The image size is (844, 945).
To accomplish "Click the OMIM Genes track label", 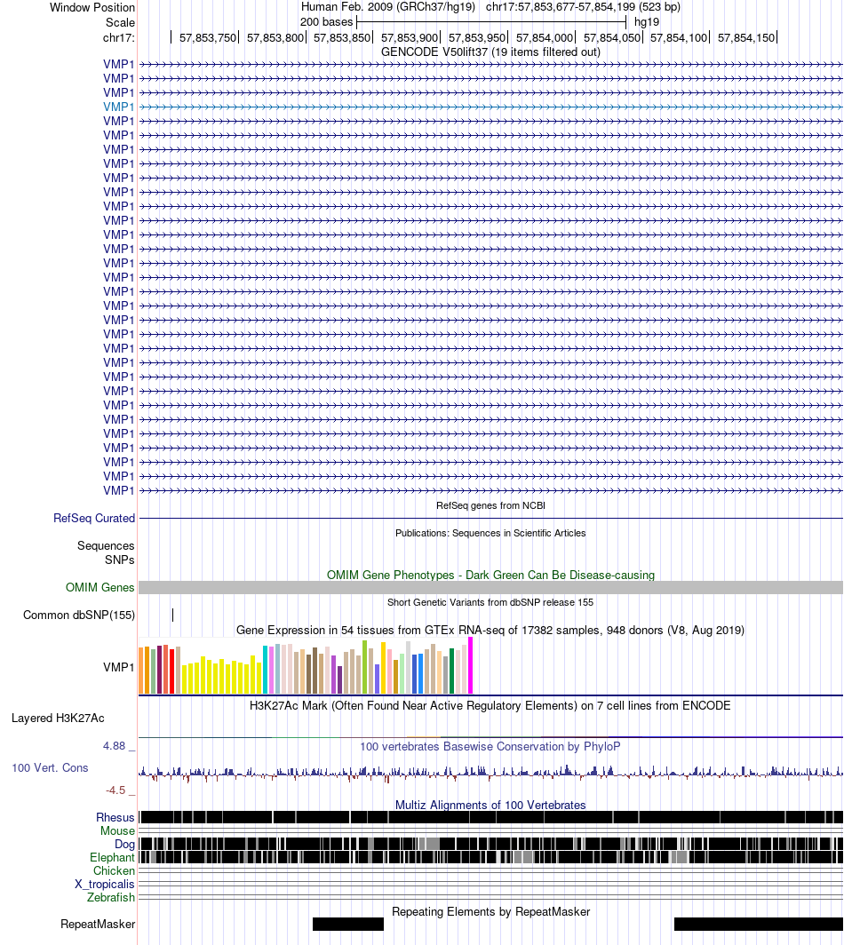I will click(x=100, y=587).
